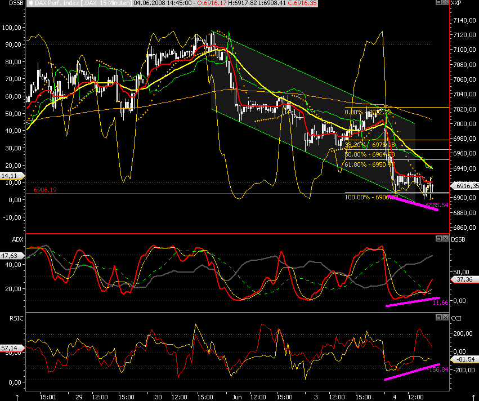Image resolution: width=479 pixels, height=401 pixels.
Task: Click the 4 date label on time axis
Action: [395, 397]
